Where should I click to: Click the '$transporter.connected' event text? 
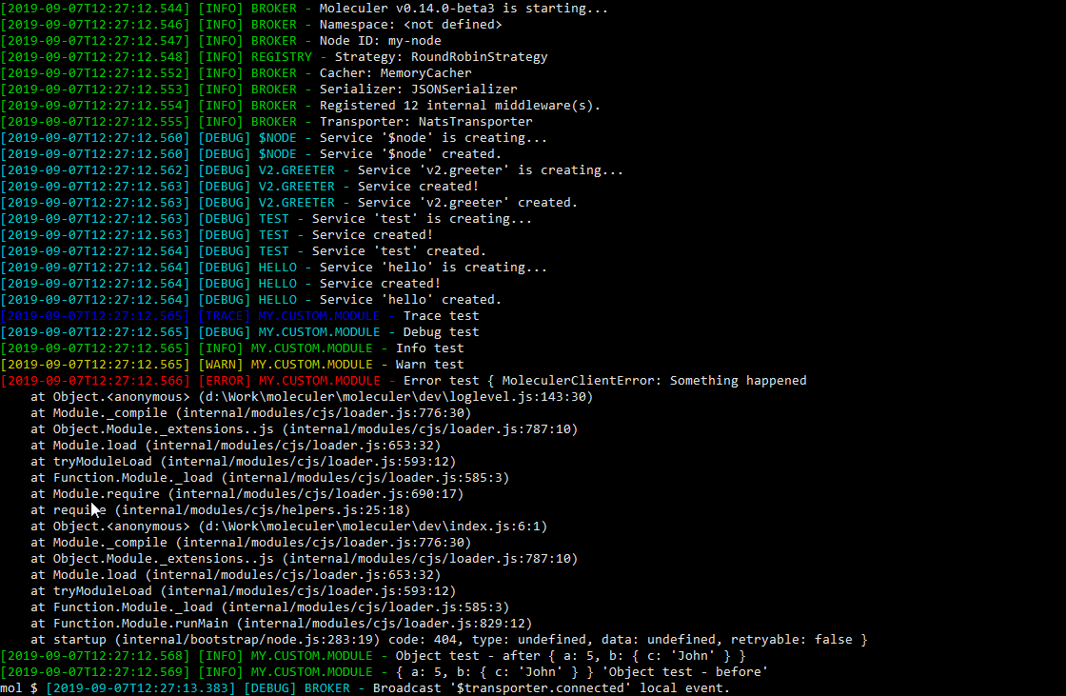click(x=540, y=687)
